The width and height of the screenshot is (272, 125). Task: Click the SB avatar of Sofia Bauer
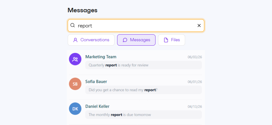click(x=75, y=84)
